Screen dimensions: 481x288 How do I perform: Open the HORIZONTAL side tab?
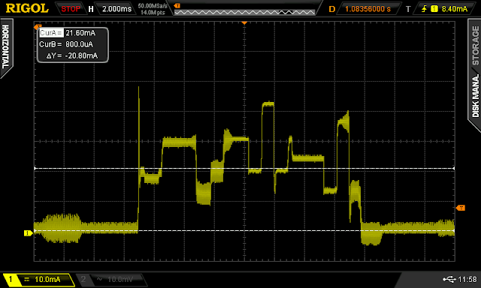point(5,46)
